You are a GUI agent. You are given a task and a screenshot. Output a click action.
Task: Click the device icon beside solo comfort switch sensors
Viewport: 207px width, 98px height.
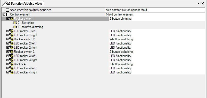(x=8, y=10)
